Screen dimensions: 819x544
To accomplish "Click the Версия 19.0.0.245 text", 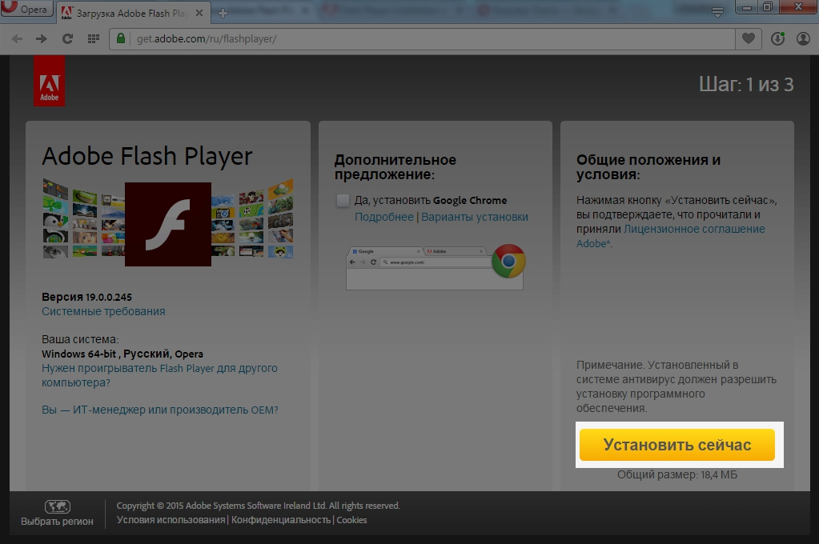I will click(x=86, y=297).
